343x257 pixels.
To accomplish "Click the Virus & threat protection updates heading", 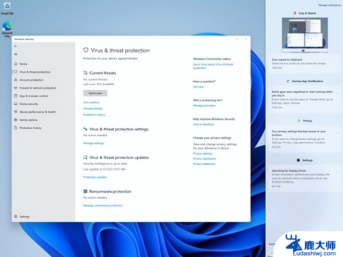I will tap(119, 157).
